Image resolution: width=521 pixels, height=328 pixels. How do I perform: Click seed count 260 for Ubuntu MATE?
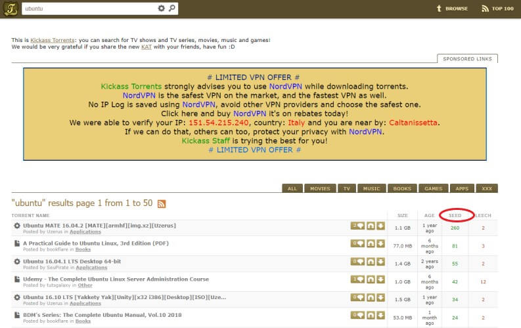[455, 228]
